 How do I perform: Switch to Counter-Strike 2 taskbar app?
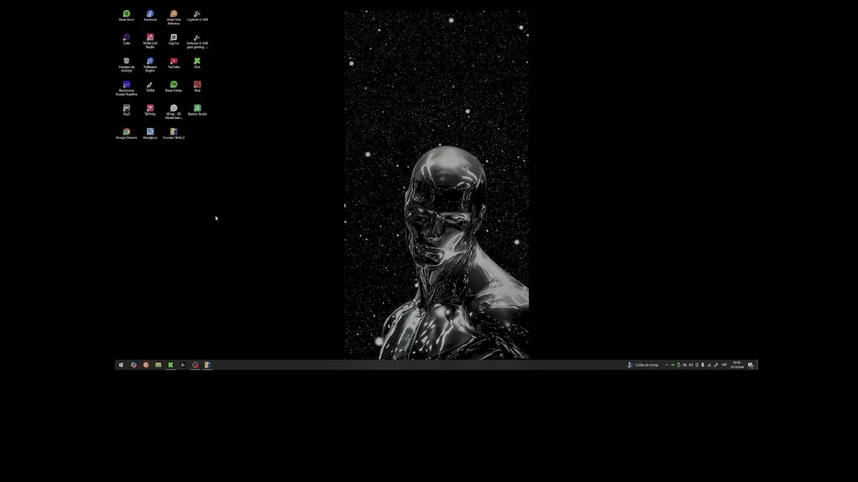(208, 365)
